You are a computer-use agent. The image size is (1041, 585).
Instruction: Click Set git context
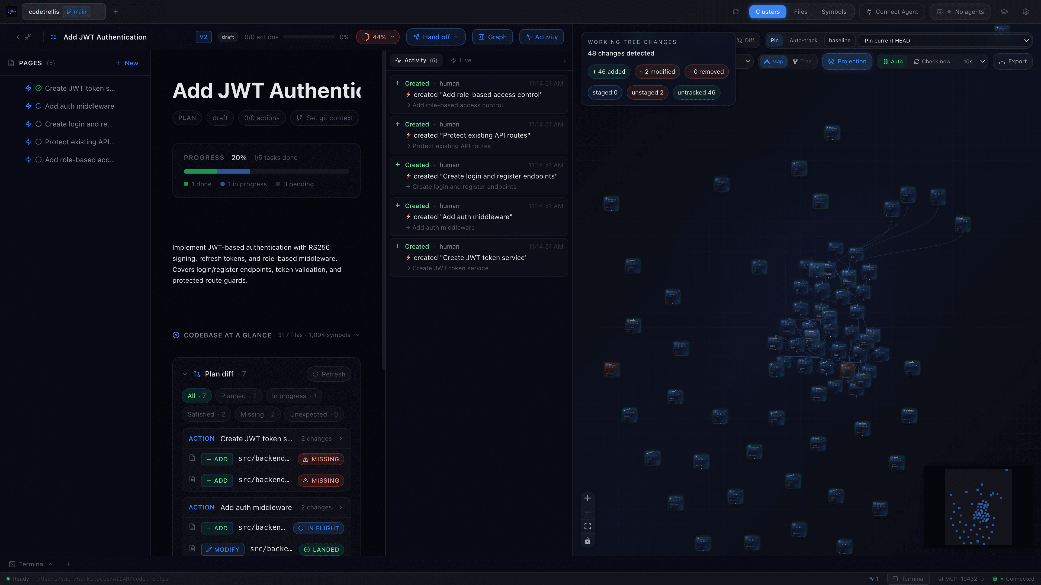click(x=324, y=118)
